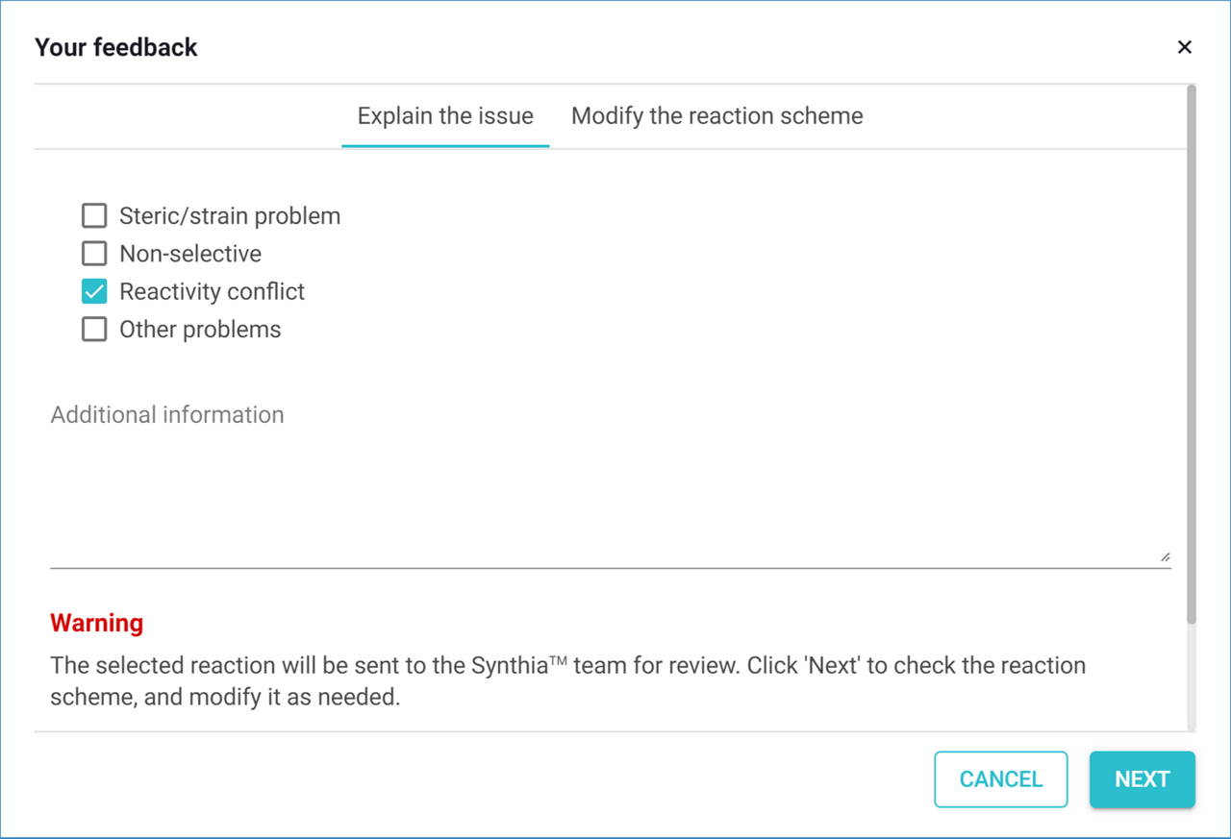This screenshot has width=1231, height=839.
Task: Click the Other problems label text
Action: (200, 330)
